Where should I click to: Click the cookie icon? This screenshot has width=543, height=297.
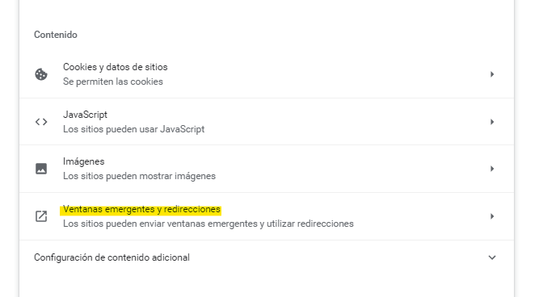(x=41, y=74)
